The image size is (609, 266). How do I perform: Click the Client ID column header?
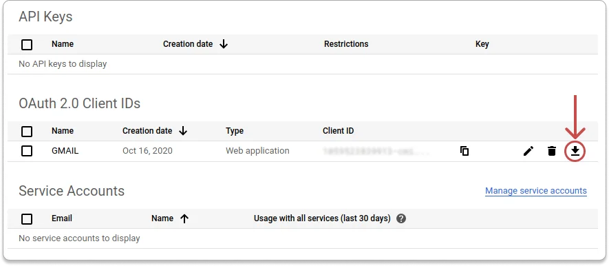[x=339, y=131]
